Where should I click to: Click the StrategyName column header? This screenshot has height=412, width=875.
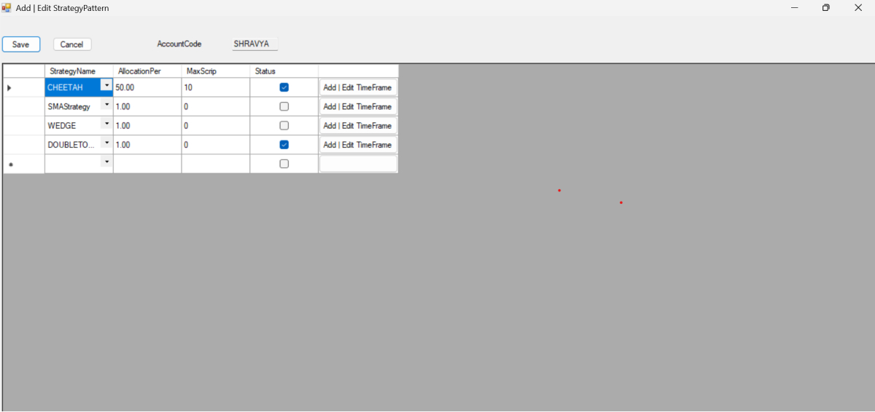tap(73, 71)
